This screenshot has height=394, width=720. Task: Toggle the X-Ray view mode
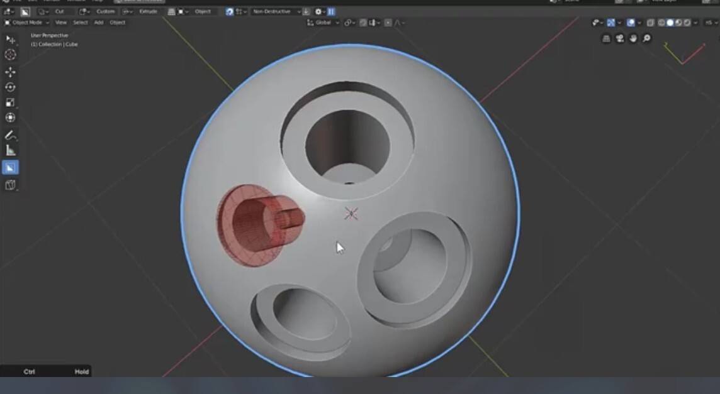coord(650,23)
